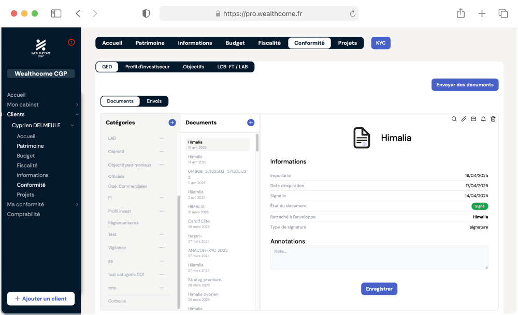The height and width of the screenshot is (315, 518).
Task: Open the Patrimoine top tab
Action: tap(150, 43)
